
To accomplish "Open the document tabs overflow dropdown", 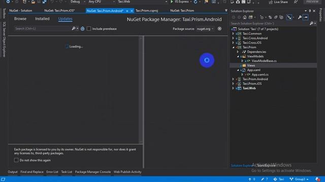I will [x=226, y=10].
